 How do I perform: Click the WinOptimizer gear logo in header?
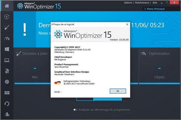(x=20, y=6)
